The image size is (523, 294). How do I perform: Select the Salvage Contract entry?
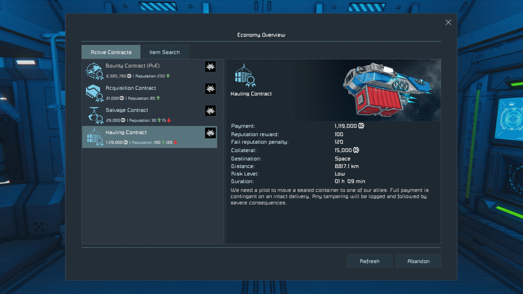[150, 115]
